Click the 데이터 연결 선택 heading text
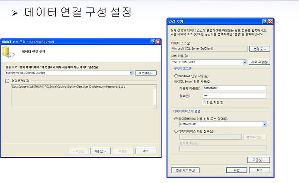 click(x=34, y=51)
